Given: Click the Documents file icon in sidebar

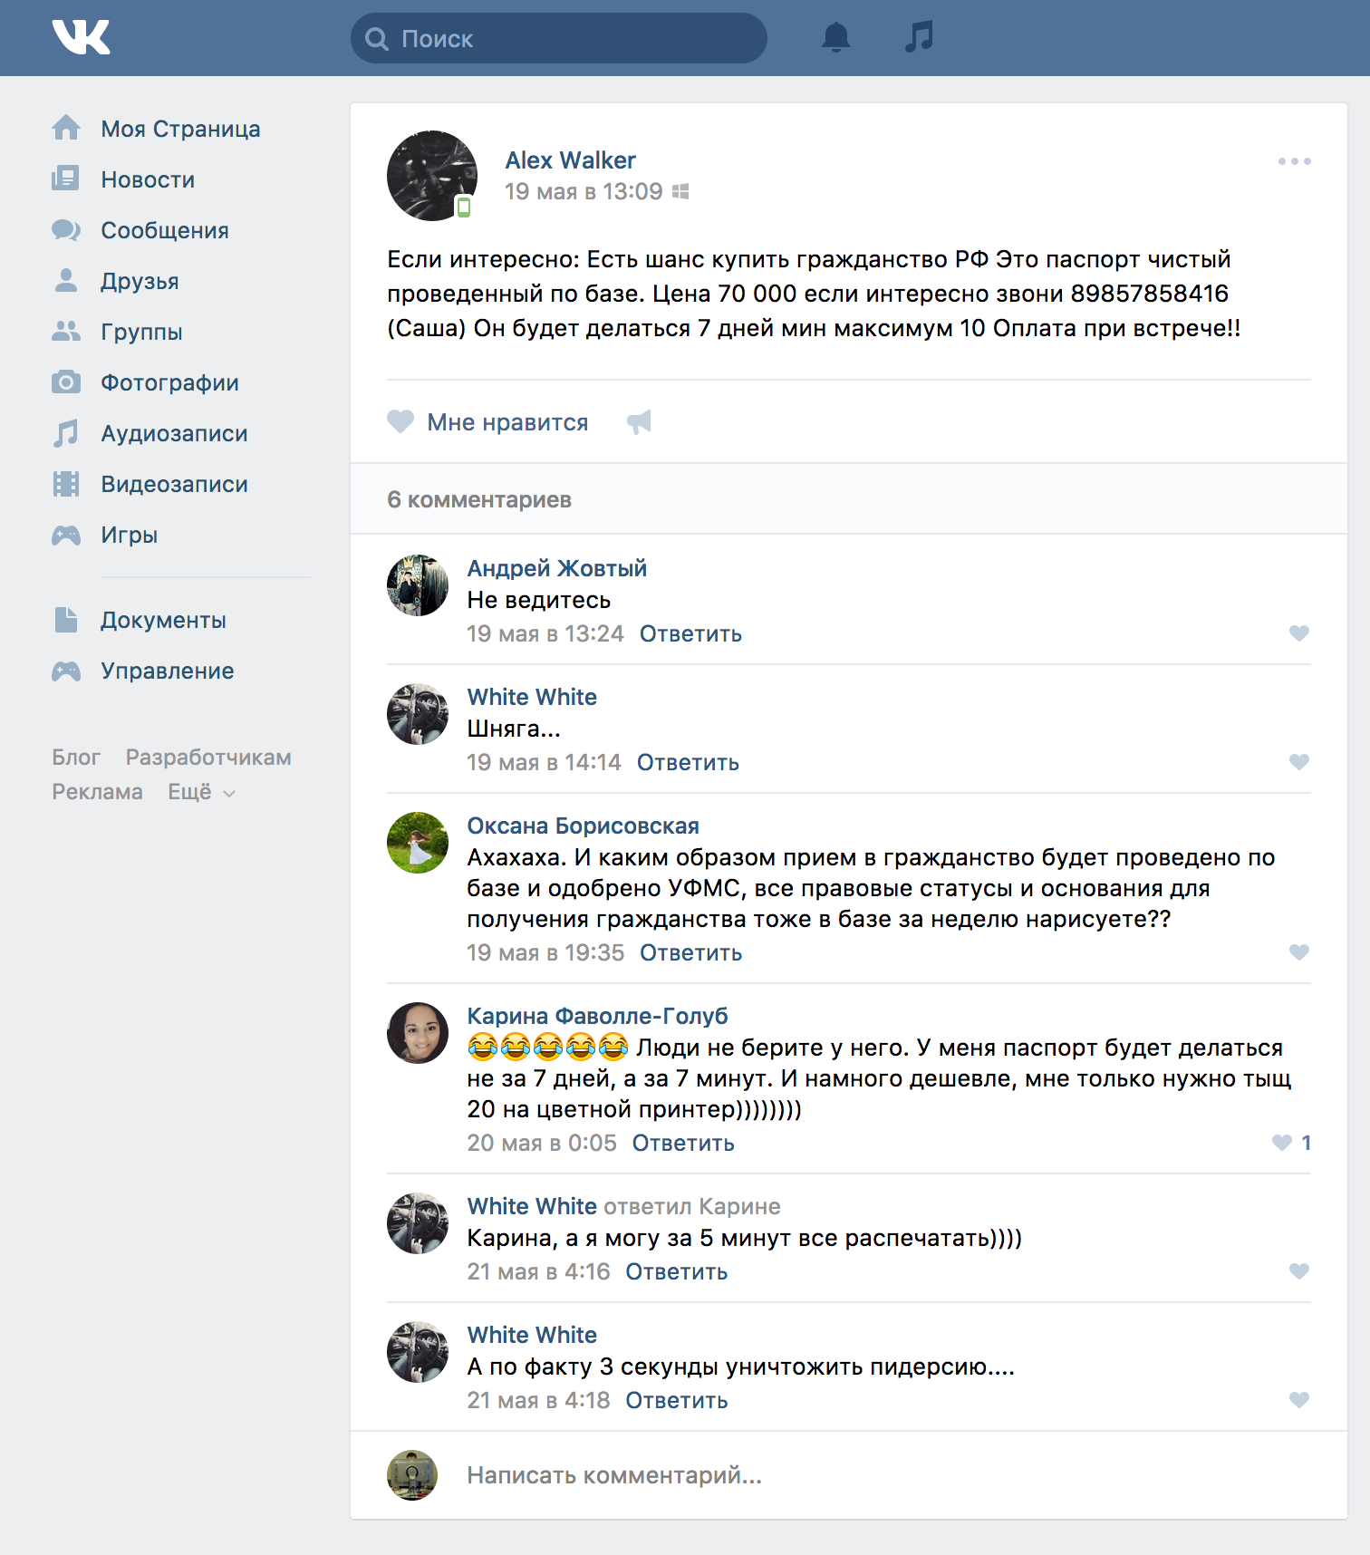Looking at the screenshot, I should [66, 621].
